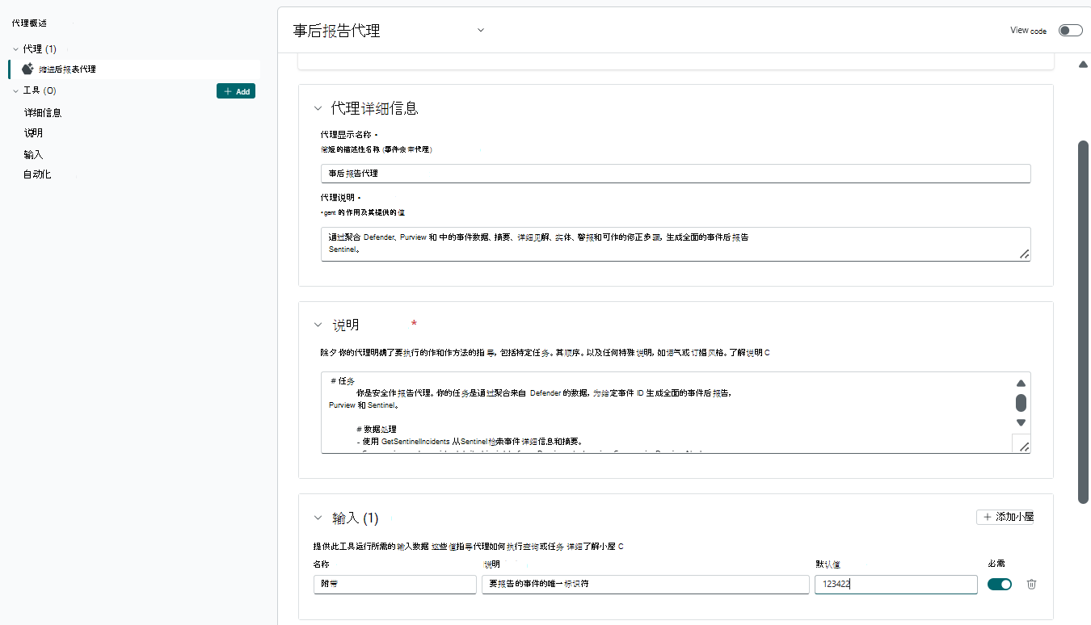
Task: Collapse the 代理详细信息 section
Action: (318, 108)
